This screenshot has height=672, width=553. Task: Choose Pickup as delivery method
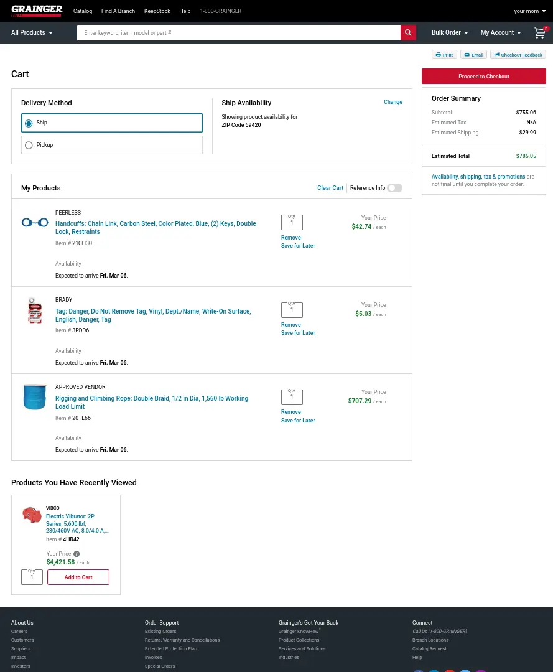point(29,145)
